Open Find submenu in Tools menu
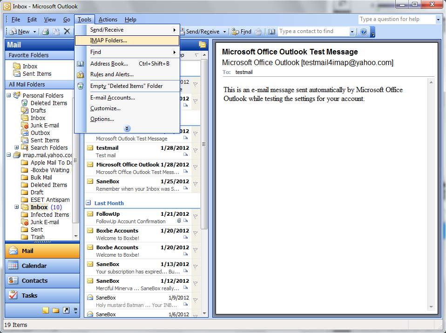 (127, 52)
